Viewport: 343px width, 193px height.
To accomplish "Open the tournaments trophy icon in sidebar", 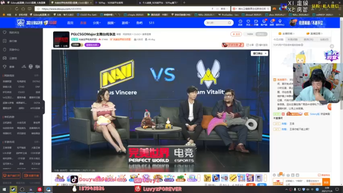I will pos(5,67).
